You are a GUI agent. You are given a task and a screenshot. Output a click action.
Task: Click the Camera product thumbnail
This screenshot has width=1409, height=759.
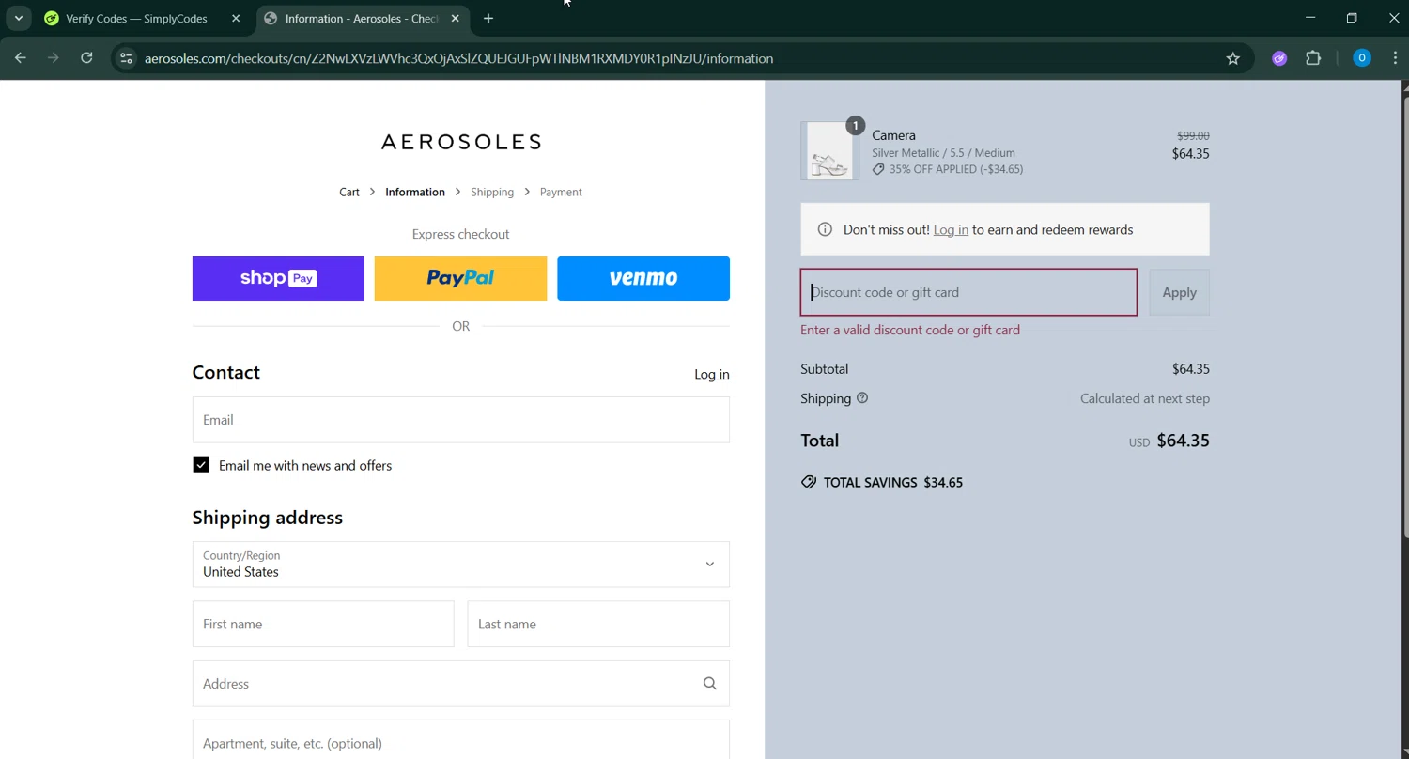pyautogui.click(x=830, y=151)
